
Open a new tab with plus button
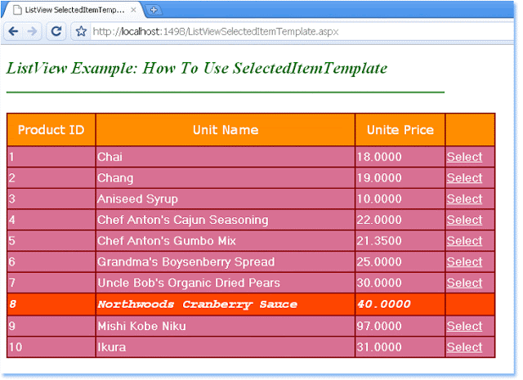pos(154,10)
